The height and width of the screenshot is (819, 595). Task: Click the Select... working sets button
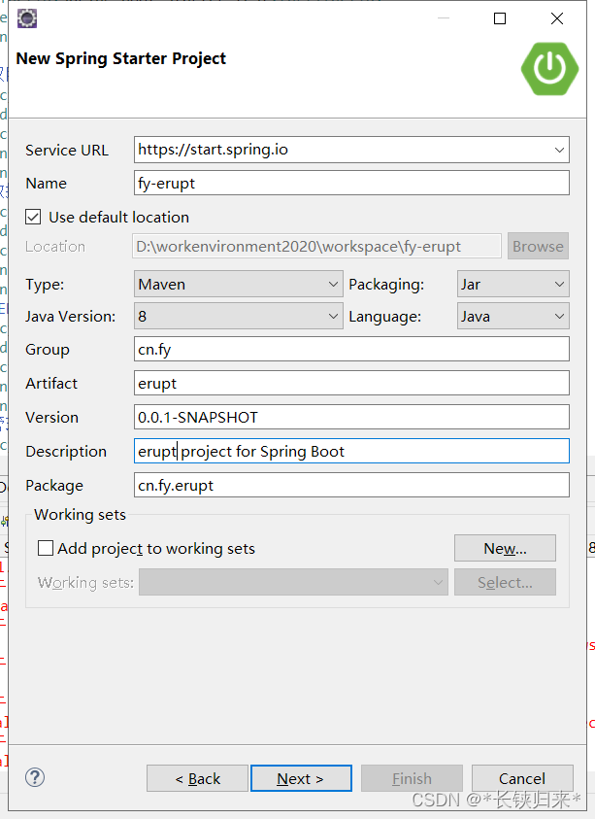pyautogui.click(x=505, y=582)
